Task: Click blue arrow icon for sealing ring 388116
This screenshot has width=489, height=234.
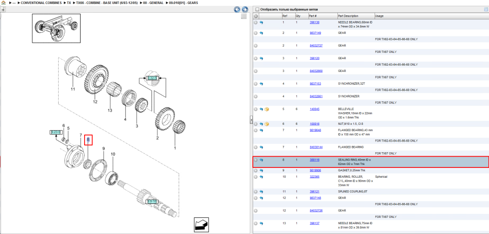Action: click(x=261, y=160)
